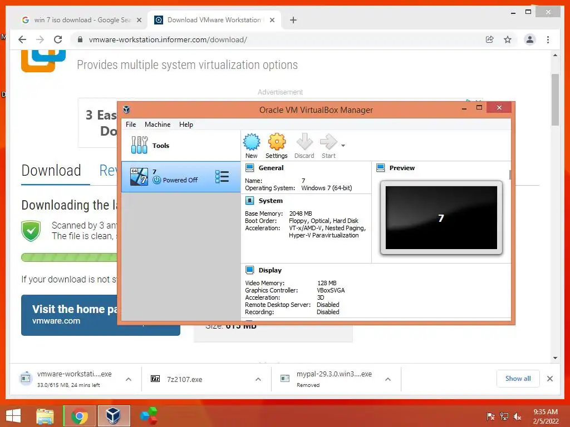Click the VirtualBox title bar cube icon

tap(126, 110)
